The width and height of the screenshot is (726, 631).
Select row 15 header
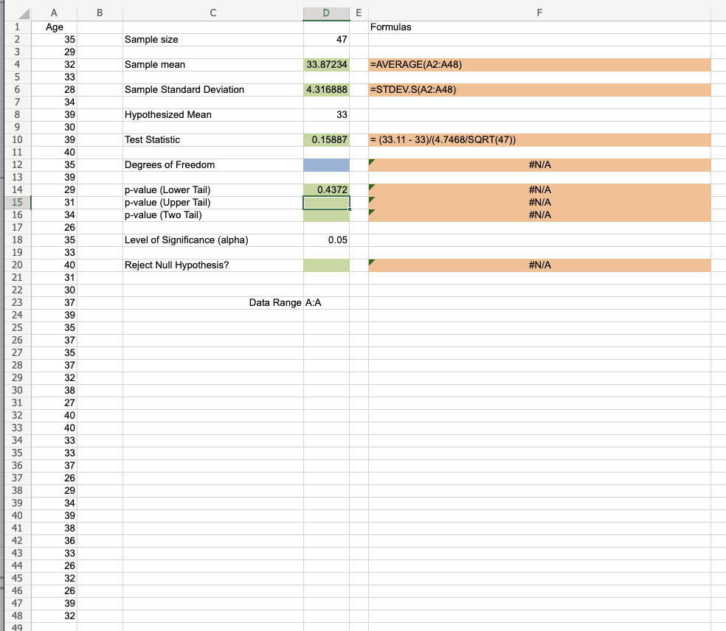[x=17, y=202]
